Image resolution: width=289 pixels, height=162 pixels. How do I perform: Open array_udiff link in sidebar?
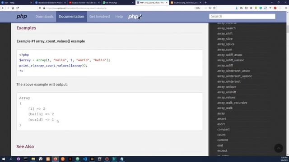coord(225,65)
